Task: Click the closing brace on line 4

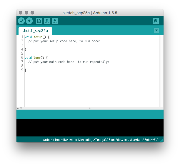Action: [x=26, y=49]
